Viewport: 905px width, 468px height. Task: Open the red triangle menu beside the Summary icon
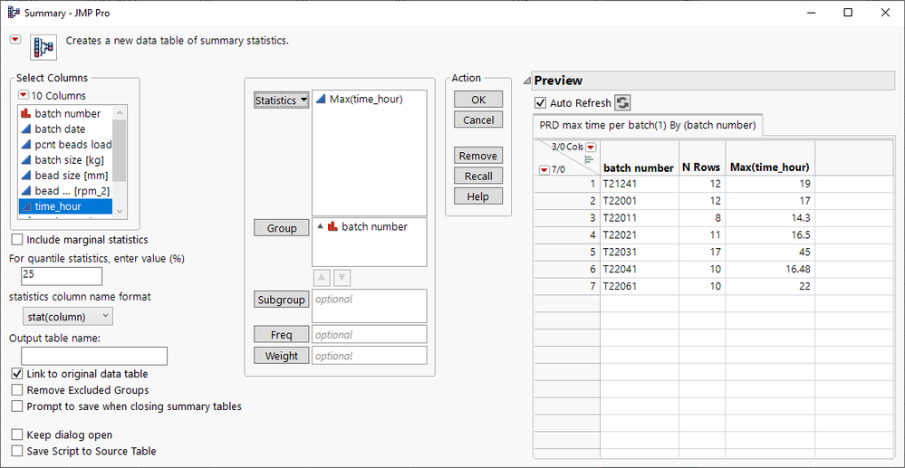[x=15, y=39]
